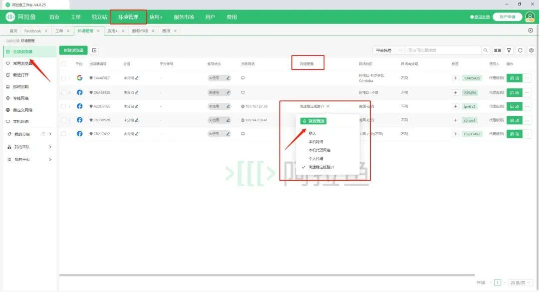Click the 延迟测速 button
Viewport: 539px width, 292px height.
[313, 121]
